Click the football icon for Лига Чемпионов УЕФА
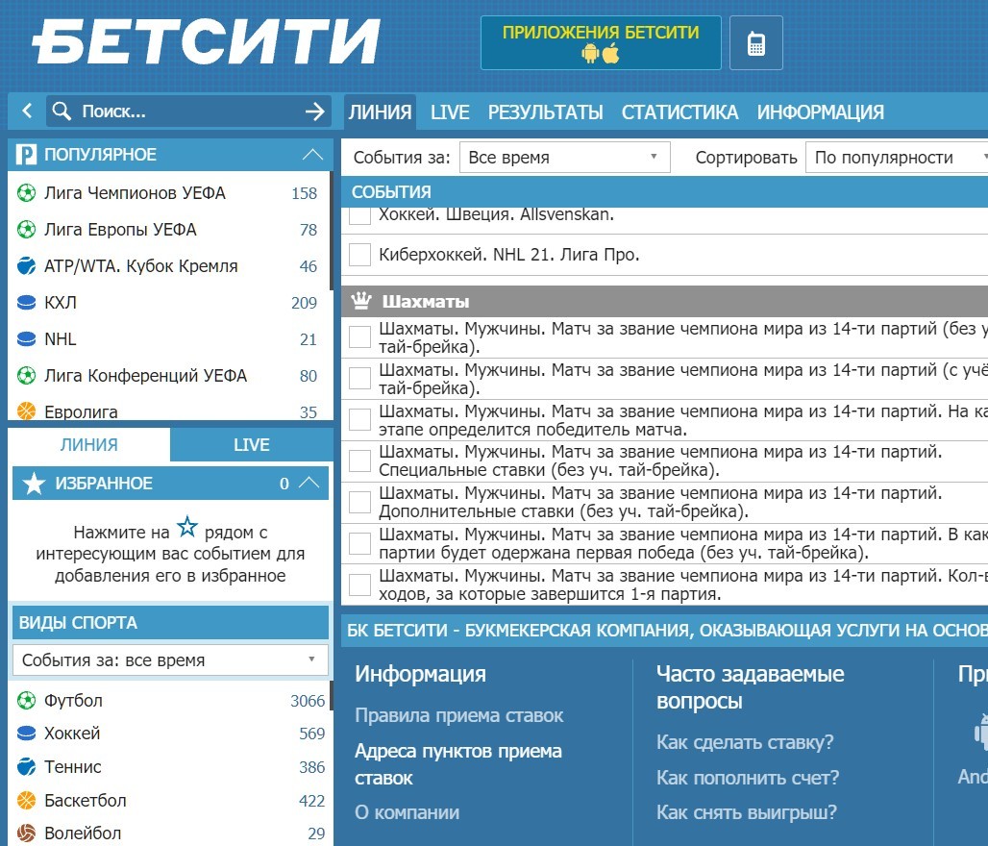The width and height of the screenshot is (988, 846). (27, 193)
